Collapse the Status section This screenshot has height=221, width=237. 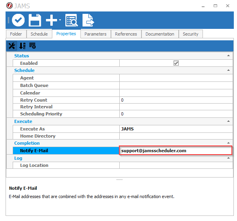228,56
